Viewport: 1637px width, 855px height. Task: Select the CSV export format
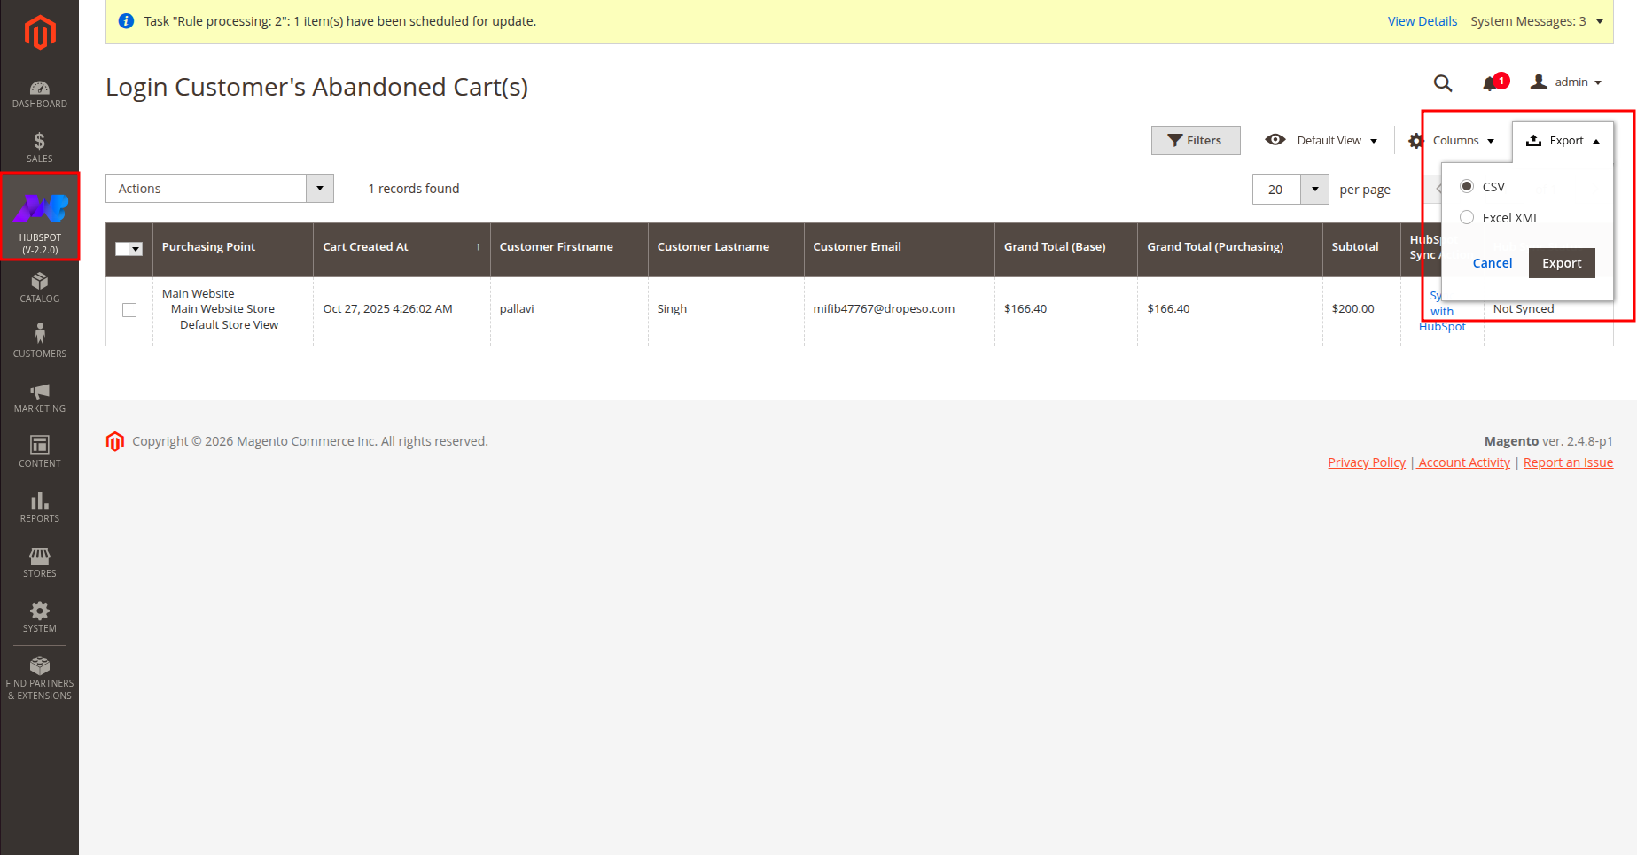1467,187
